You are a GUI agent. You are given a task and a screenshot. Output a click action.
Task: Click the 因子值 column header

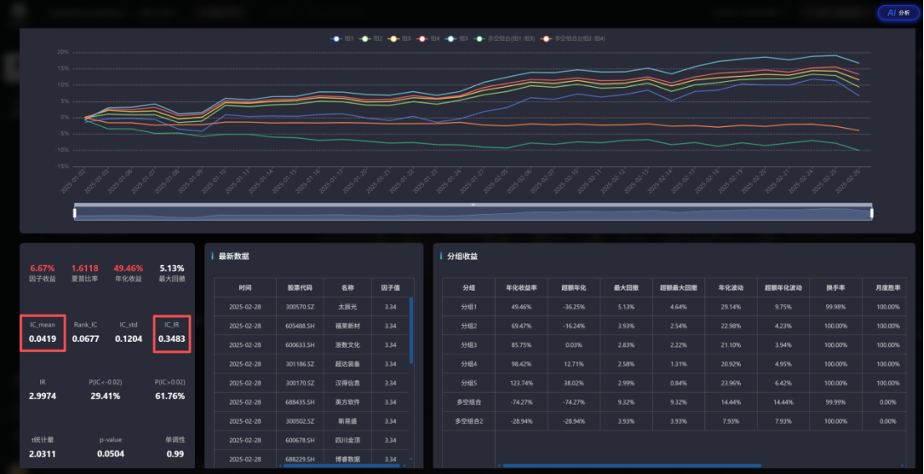[x=390, y=287]
